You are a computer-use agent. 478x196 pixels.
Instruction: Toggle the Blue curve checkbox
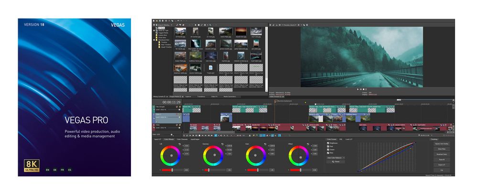pos(328,153)
